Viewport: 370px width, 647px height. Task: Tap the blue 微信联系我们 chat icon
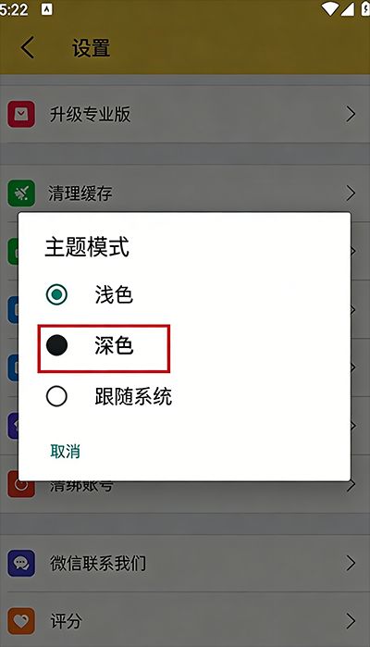pos(21,563)
